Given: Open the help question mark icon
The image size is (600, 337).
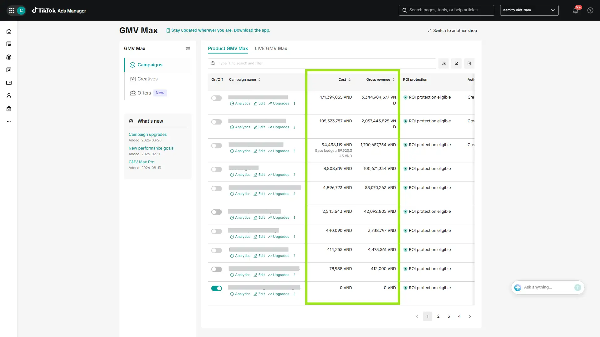Looking at the screenshot, I should [590, 10].
